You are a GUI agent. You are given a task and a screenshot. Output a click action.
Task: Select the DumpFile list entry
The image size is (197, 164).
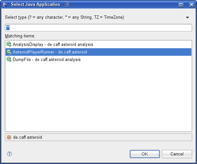point(98,59)
